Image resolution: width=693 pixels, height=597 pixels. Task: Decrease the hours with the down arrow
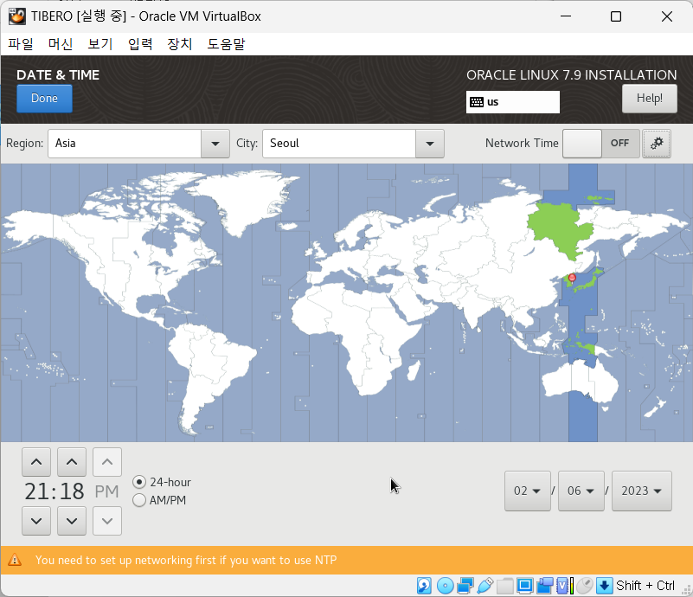pos(36,521)
